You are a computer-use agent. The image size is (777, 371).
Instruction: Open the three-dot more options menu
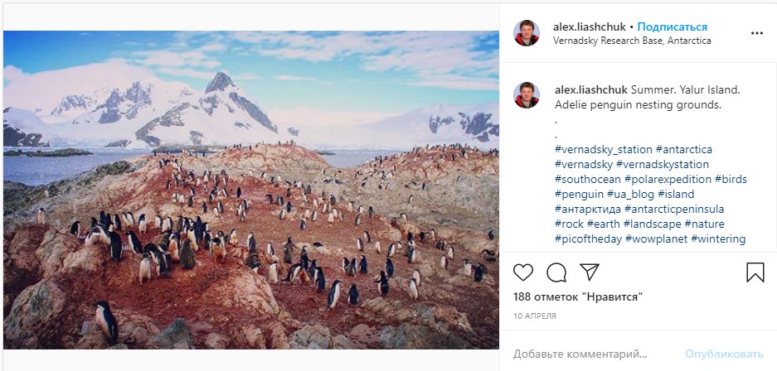click(756, 34)
